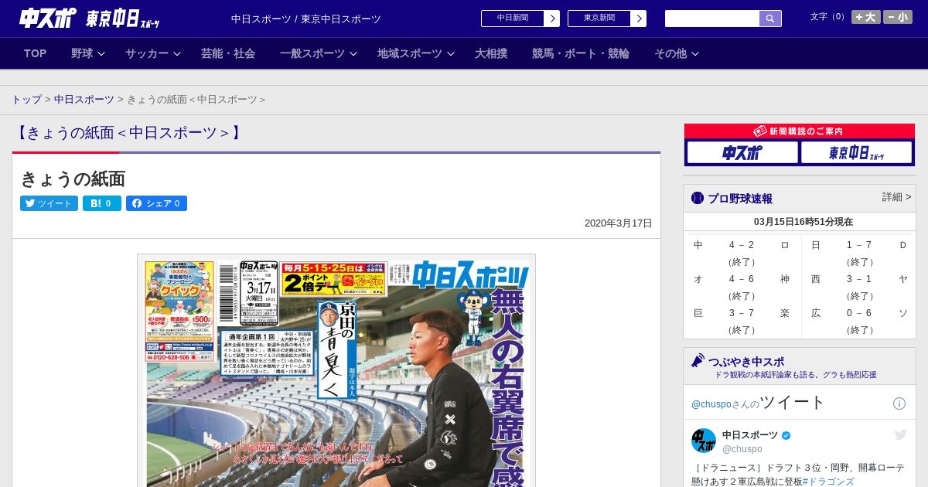Open the 競馬・ボート・競輪 section
This screenshot has width=928, height=487.
(581, 53)
